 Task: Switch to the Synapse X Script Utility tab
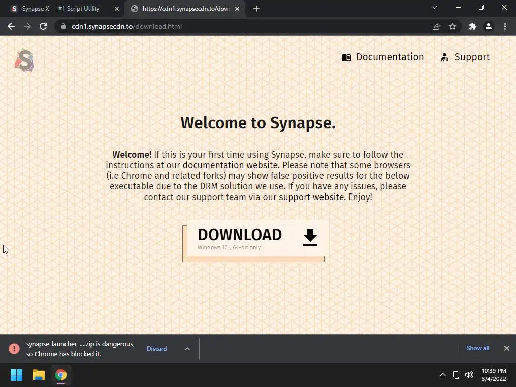coord(60,9)
